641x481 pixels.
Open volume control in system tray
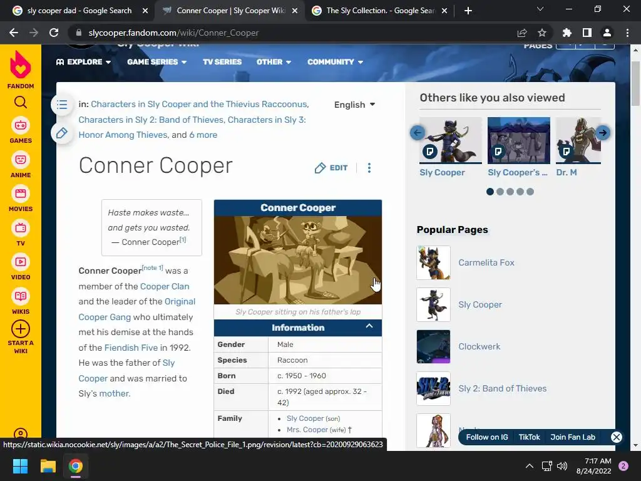point(563,466)
